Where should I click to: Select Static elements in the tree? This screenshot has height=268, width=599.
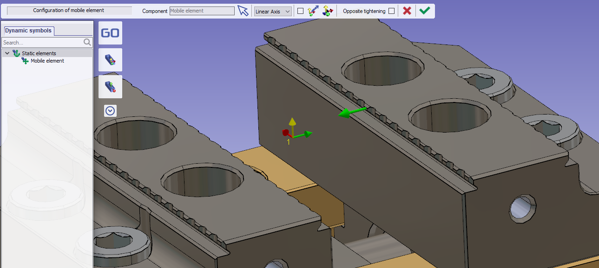click(x=39, y=53)
